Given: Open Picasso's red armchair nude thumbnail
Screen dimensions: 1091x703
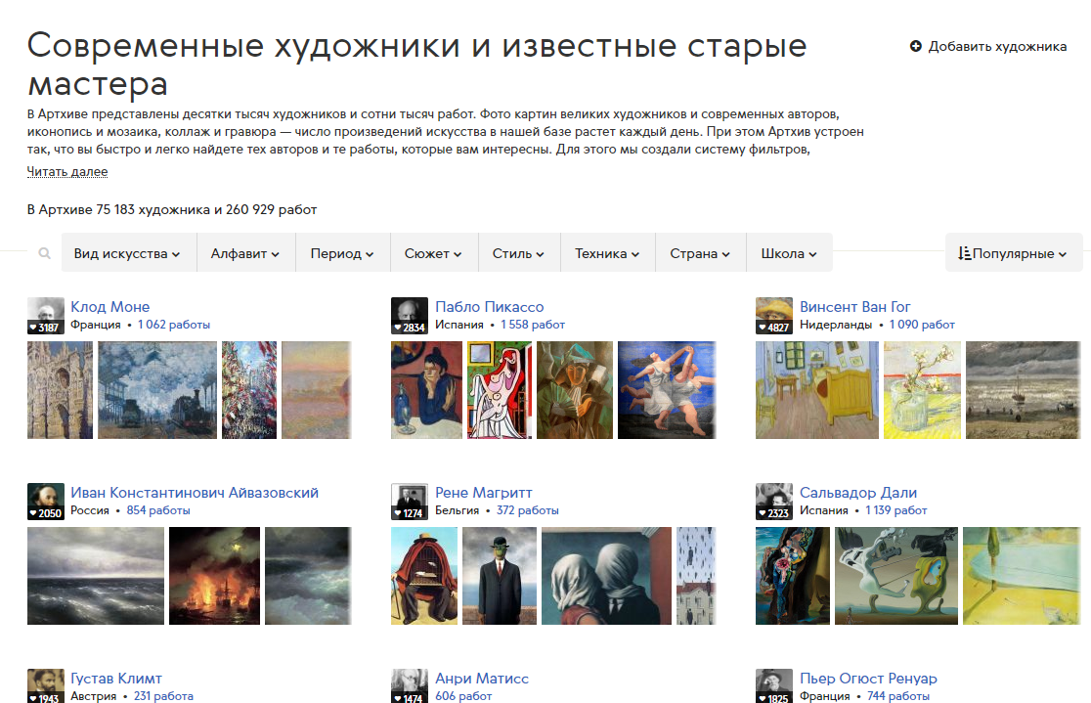Looking at the screenshot, I should pos(499,390).
